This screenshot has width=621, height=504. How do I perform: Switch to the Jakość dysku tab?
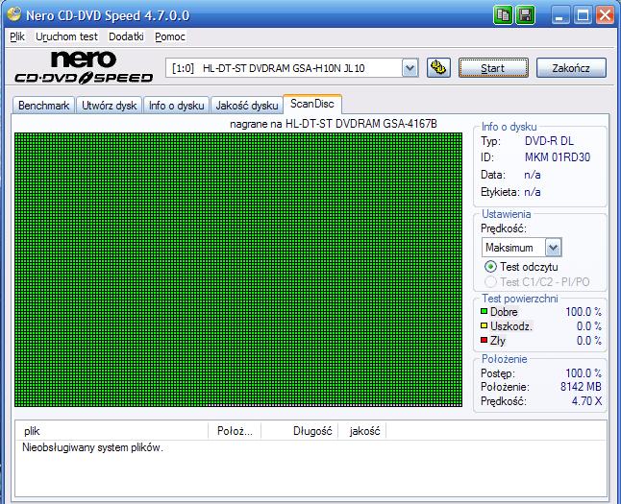(247, 106)
